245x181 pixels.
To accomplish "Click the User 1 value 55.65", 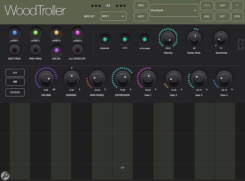I will click(x=148, y=90).
